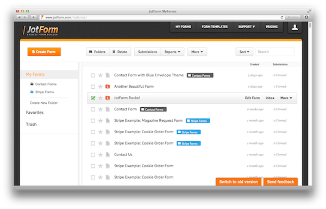Click the Stripe Forms folder icon in sidebar
Screen dimensions: 326x209
32,92
